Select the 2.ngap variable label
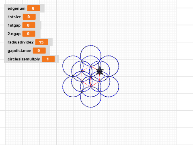Viewport: 193px width, 145px height. tap(14, 34)
